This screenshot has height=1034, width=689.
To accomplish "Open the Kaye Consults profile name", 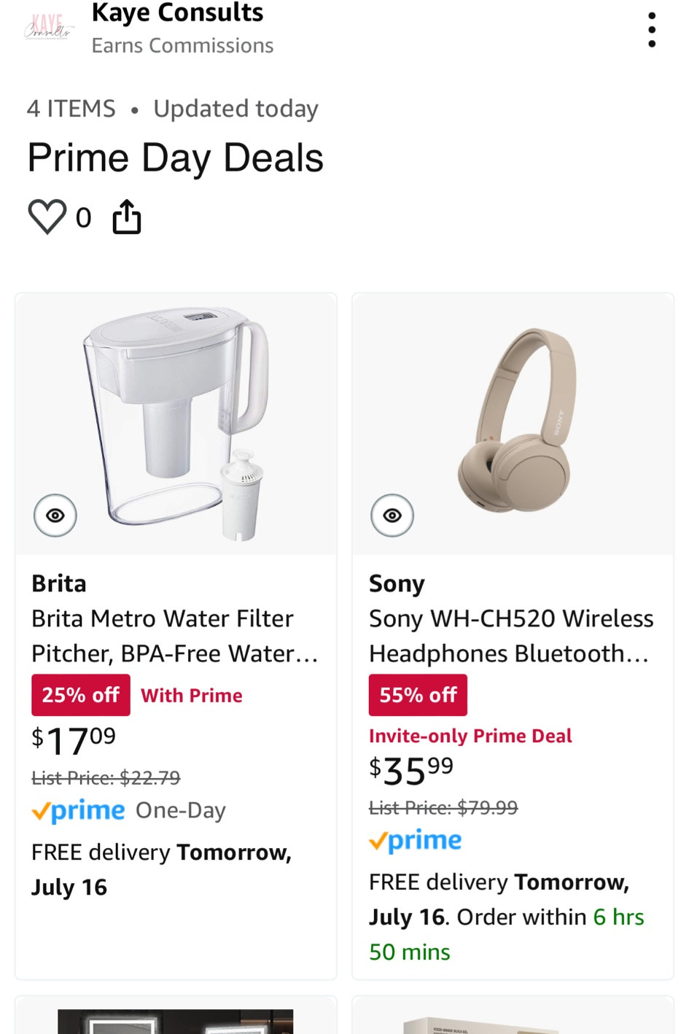I will (x=176, y=12).
